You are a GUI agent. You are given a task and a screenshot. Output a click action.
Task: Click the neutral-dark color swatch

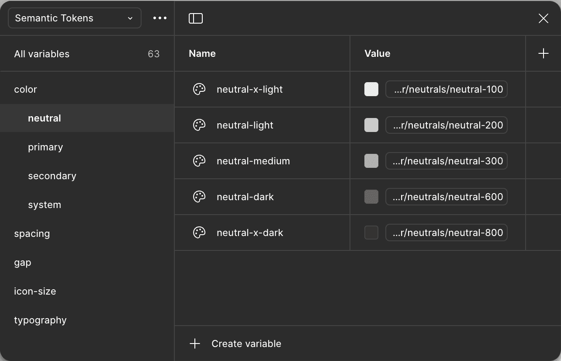[x=371, y=197]
